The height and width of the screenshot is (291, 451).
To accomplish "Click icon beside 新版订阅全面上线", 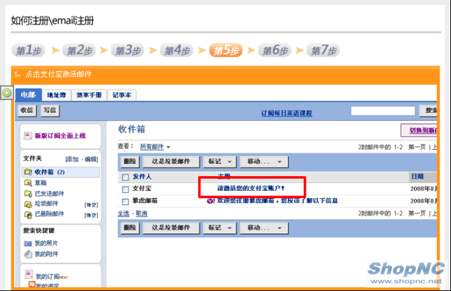I will [x=28, y=136].
